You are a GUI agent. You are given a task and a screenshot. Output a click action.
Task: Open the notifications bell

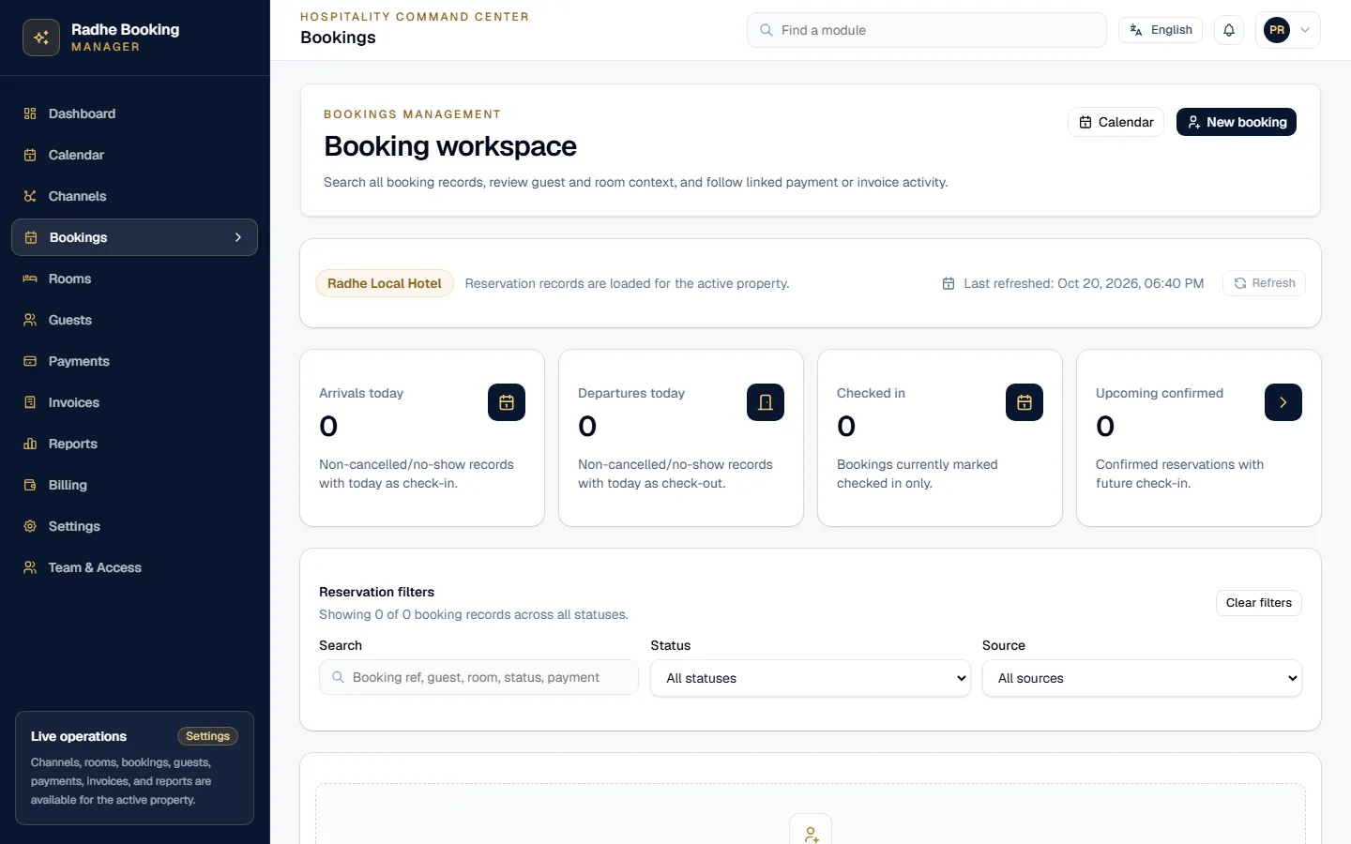[1229, 30]
